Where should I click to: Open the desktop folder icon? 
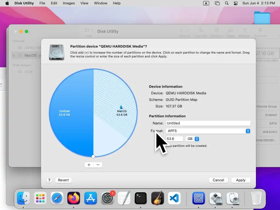(262, 17)
